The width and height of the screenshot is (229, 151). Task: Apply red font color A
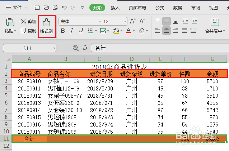click(x=128, y=31)
